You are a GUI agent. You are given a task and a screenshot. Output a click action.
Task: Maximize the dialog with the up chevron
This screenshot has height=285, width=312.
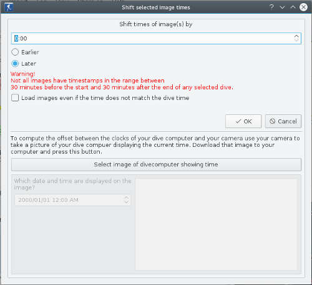coord(293,7)
